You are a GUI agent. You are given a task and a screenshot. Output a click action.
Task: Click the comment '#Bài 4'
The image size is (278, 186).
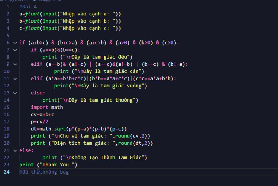pyautogui.click(x=28, y=7)
